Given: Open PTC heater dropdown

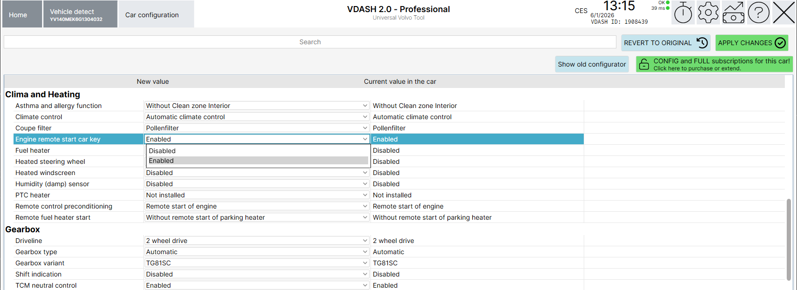Looking at the screenshot, I should (x=257, y=195).
